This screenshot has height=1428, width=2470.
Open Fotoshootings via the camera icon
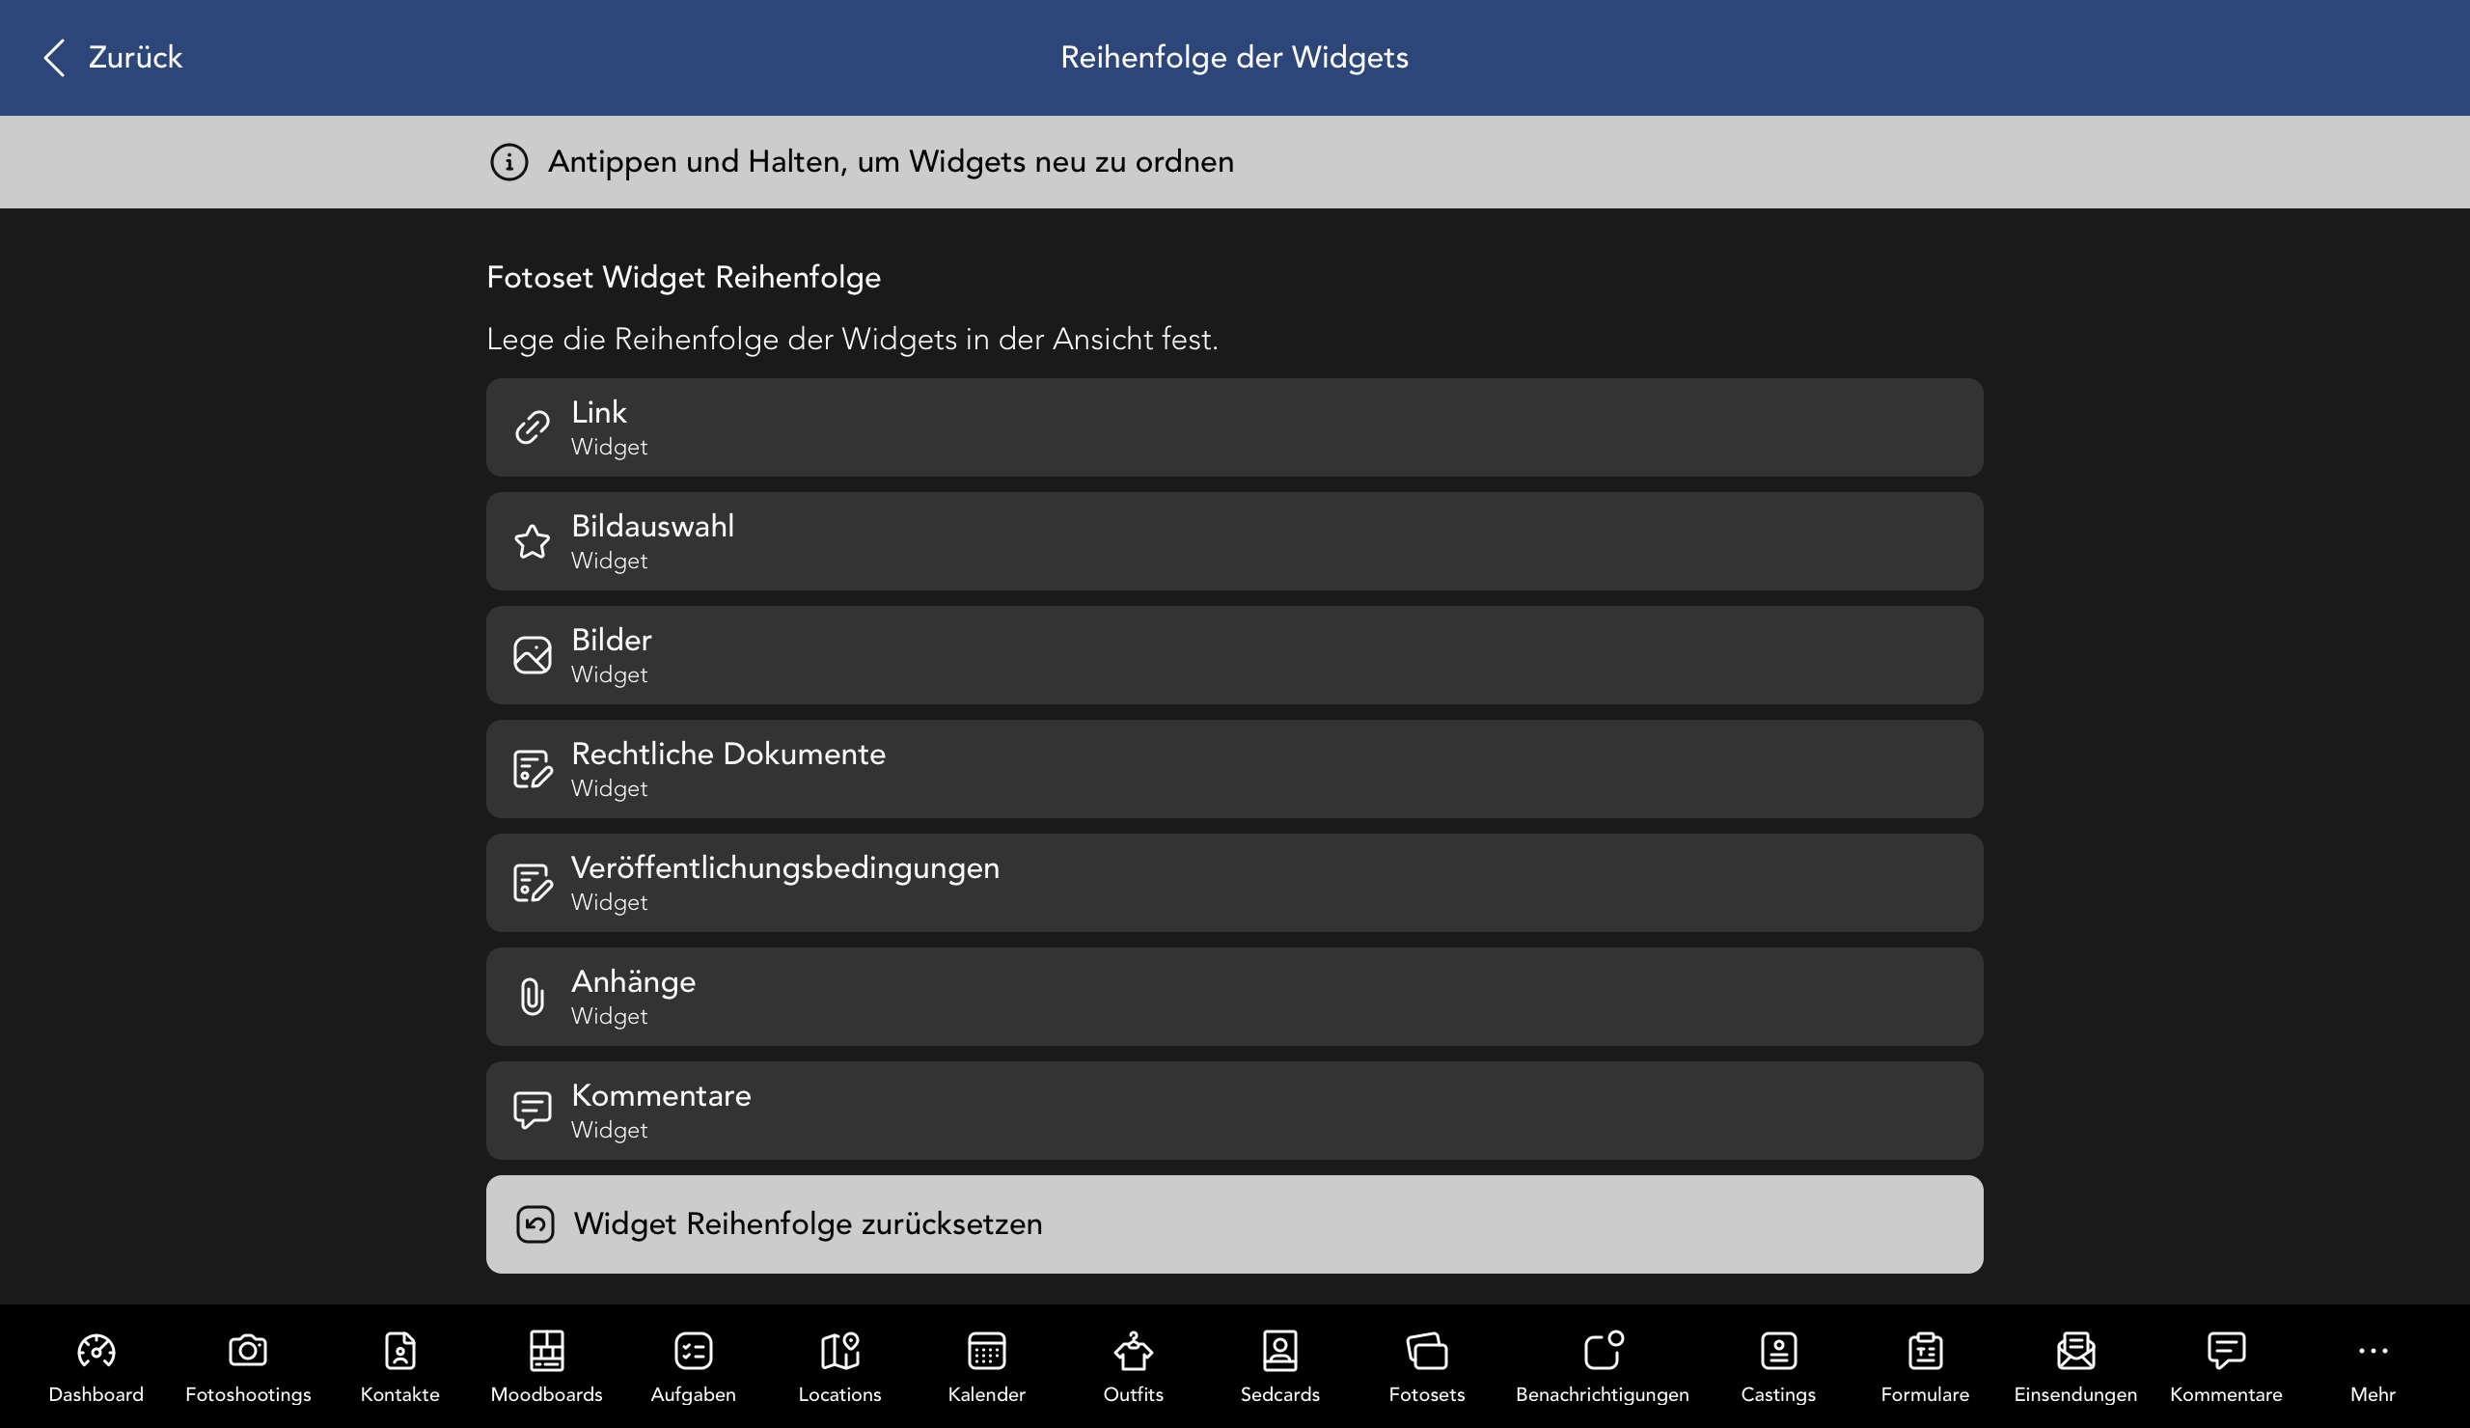tap(249, 1351)
